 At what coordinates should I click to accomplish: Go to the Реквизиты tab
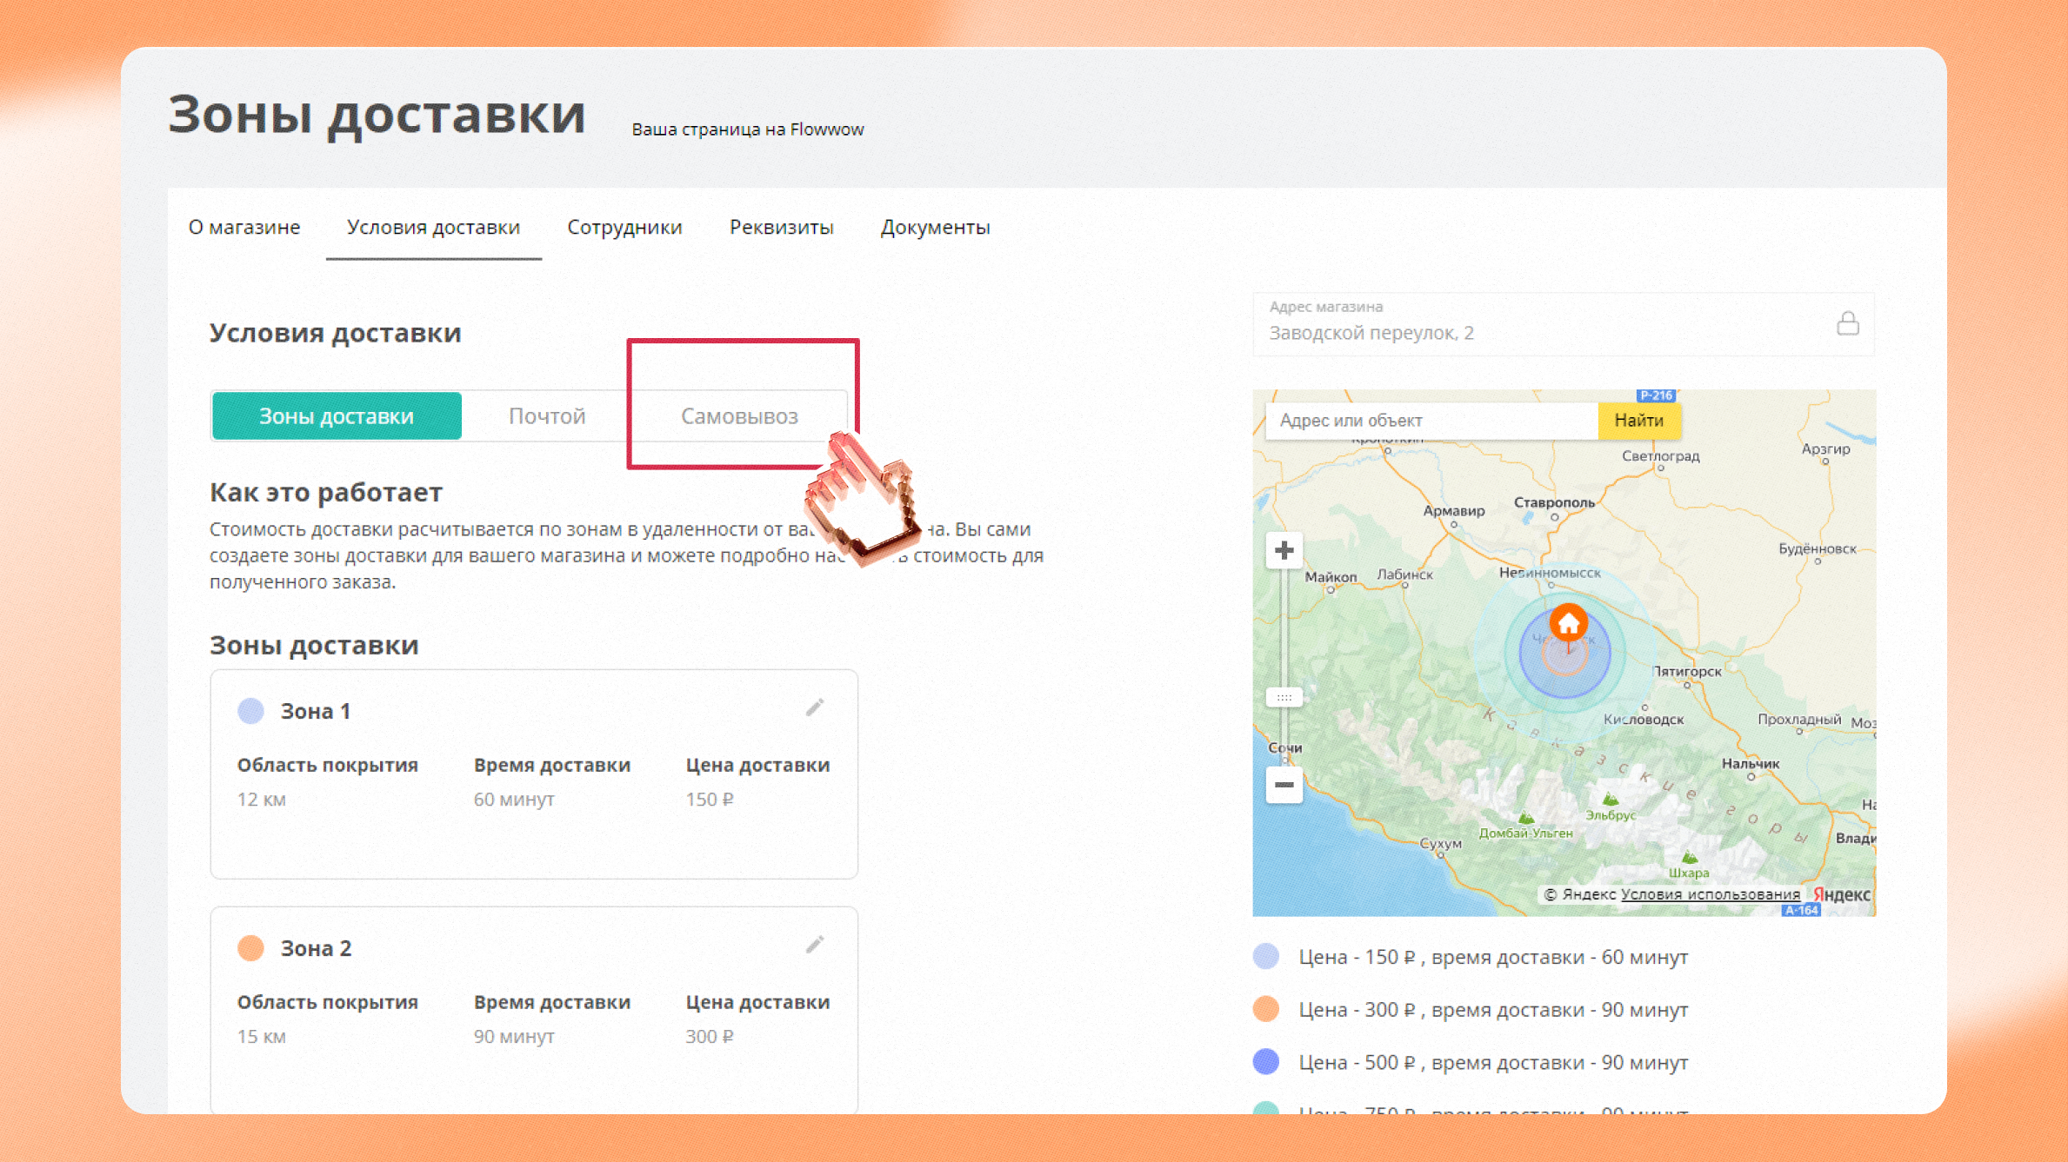pos(781,228)
